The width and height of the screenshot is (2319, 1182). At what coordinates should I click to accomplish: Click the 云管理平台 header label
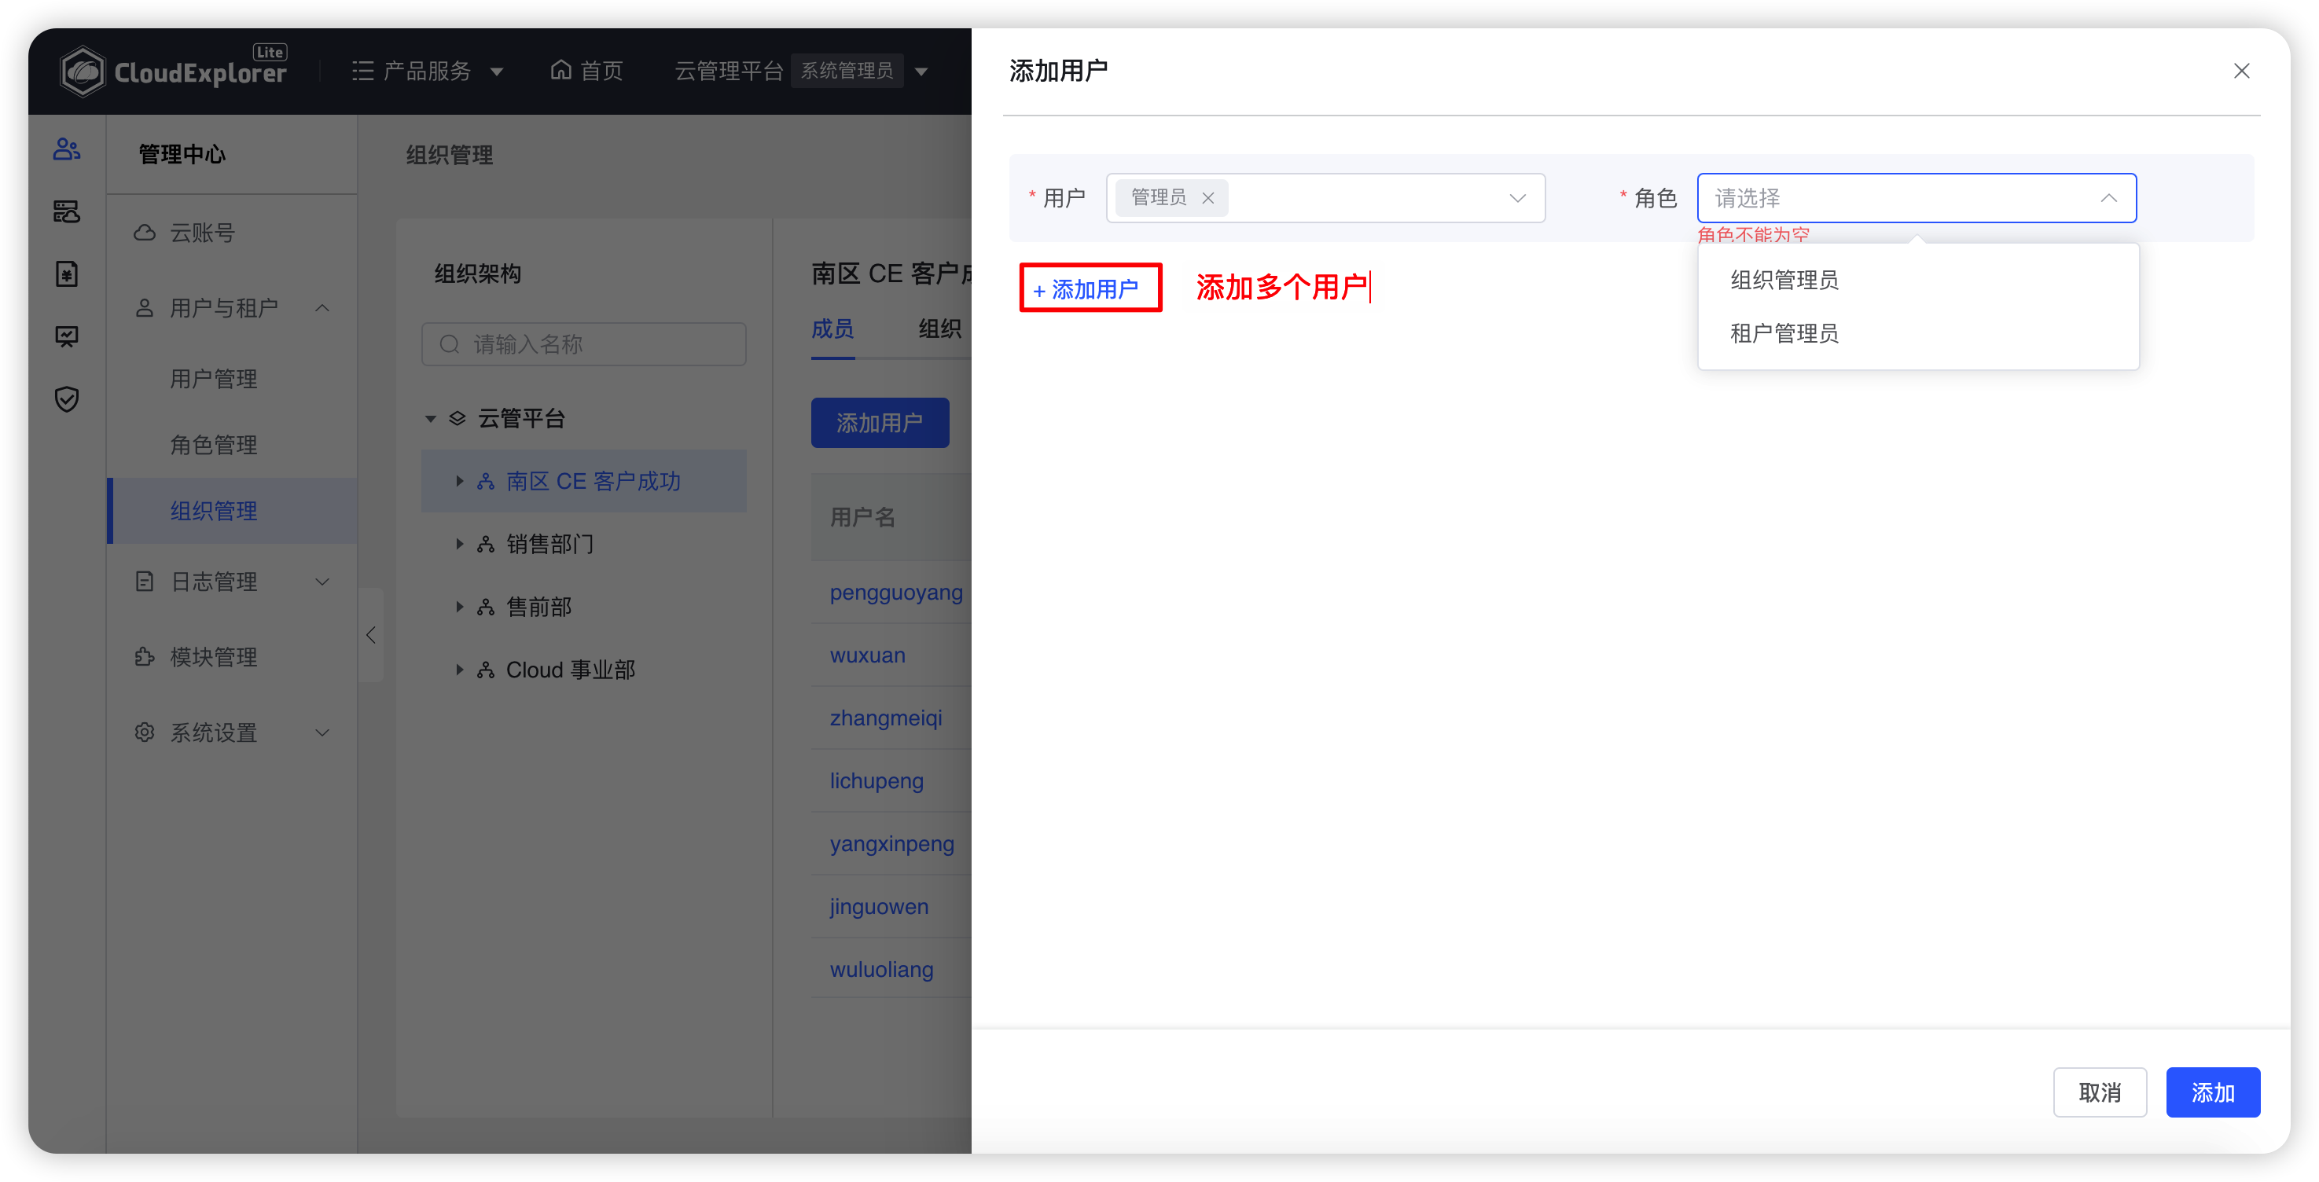tap(728, 70)
